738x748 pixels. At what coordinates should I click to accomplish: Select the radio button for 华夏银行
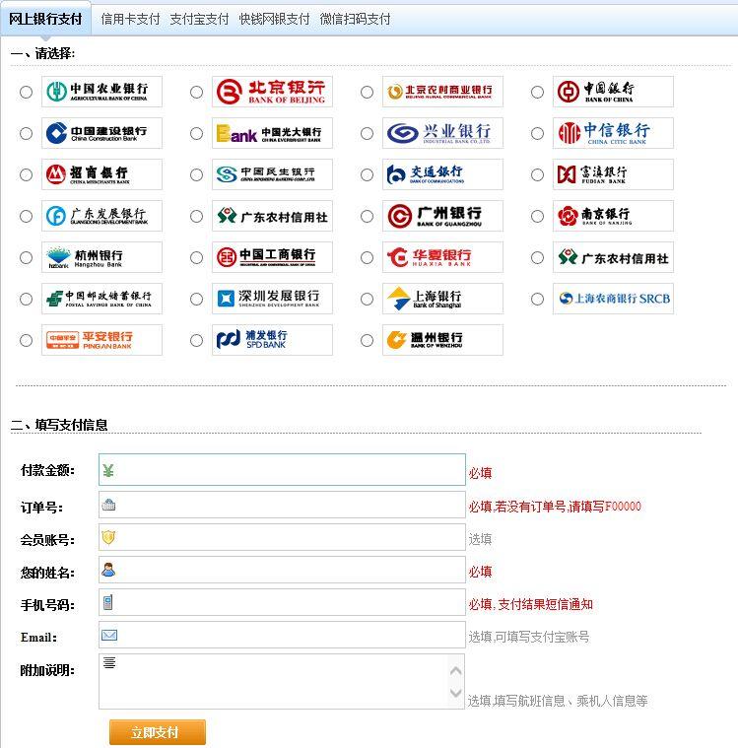pos(367,258)
